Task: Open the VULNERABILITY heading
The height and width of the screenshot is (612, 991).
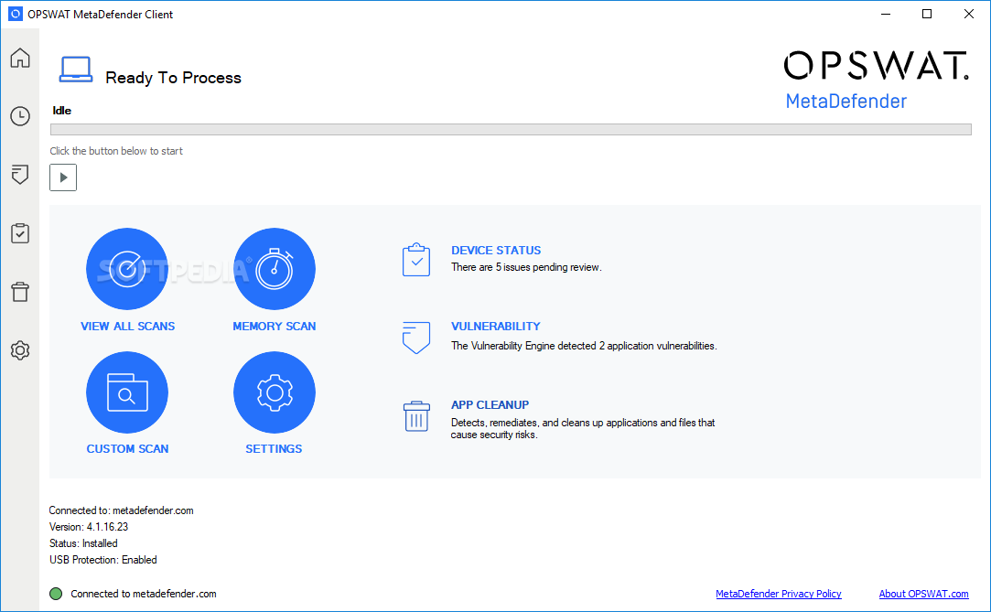Action: pyautogui.click(x=496, y=327)
